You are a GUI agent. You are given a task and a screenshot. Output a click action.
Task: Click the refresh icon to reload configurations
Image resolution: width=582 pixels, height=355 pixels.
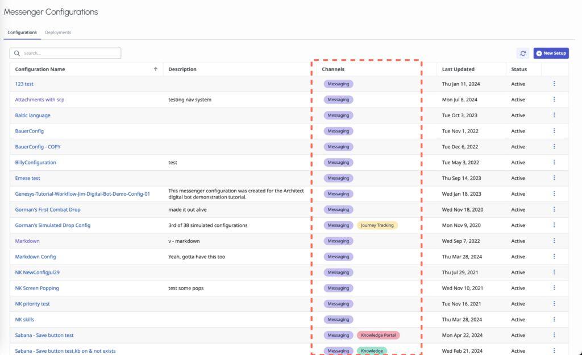pyautogui.click(x=523, y=53)
